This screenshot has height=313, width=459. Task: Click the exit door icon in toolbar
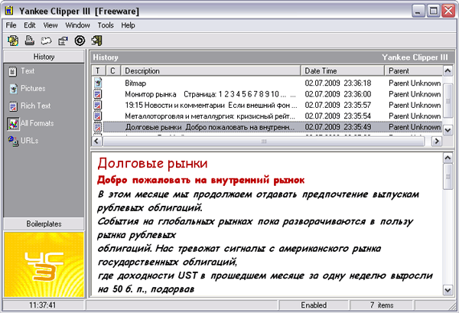coord(96,41)
